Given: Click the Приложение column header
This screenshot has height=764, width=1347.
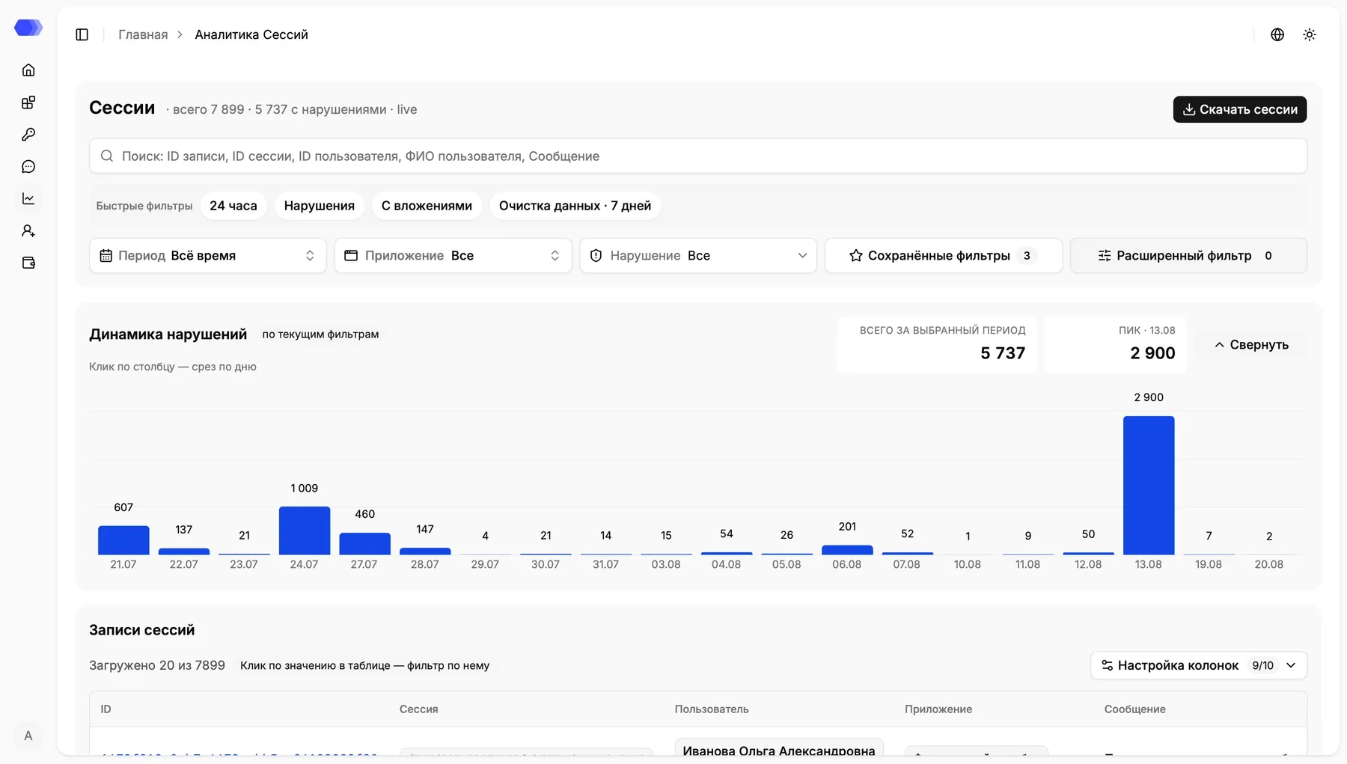Looking at the screenshot, I should click(x=938, y=709).
